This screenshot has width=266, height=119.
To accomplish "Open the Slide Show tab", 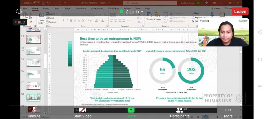I will click(113, 9).
